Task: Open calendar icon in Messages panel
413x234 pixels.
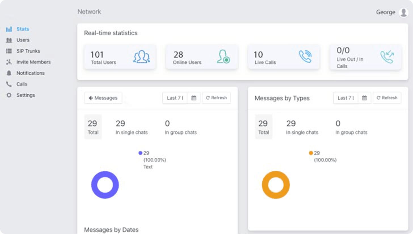Action: coord(194,98)
